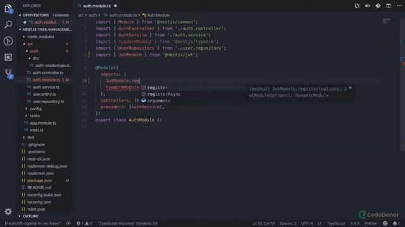Open package.json in the explorer
405x227 pixels.
[39, 181]
